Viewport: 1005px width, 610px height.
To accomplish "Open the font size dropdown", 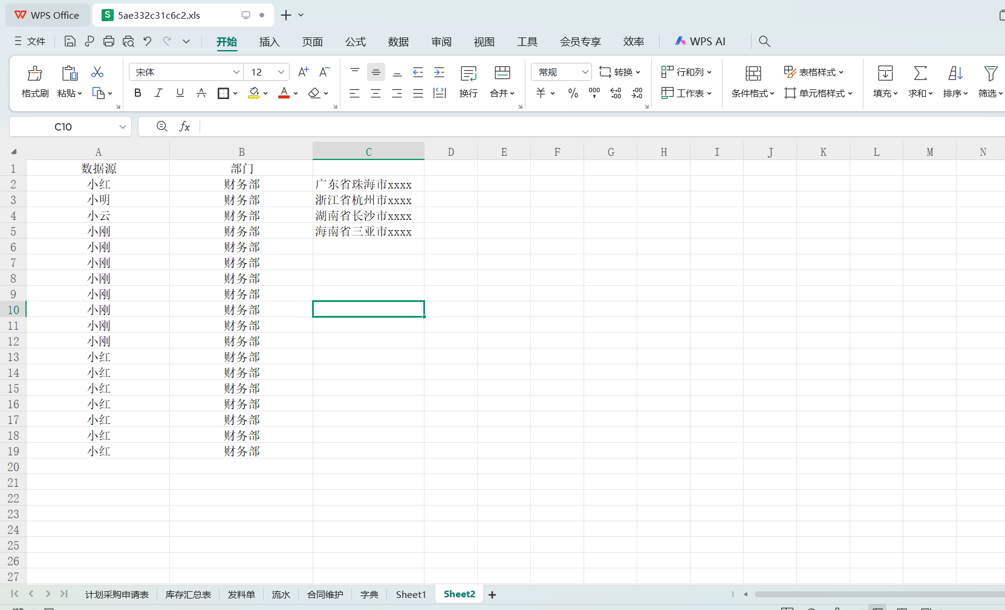I will [281, 72].
